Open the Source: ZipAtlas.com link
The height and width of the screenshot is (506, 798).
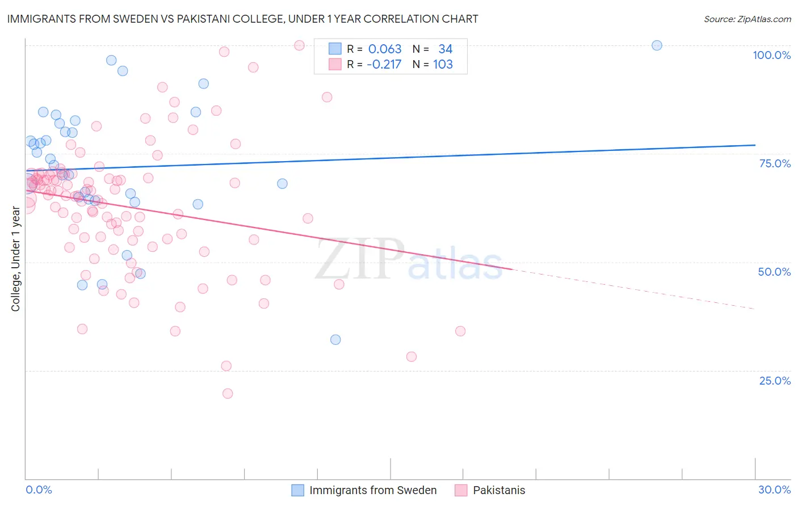click(x=747, y=19)
